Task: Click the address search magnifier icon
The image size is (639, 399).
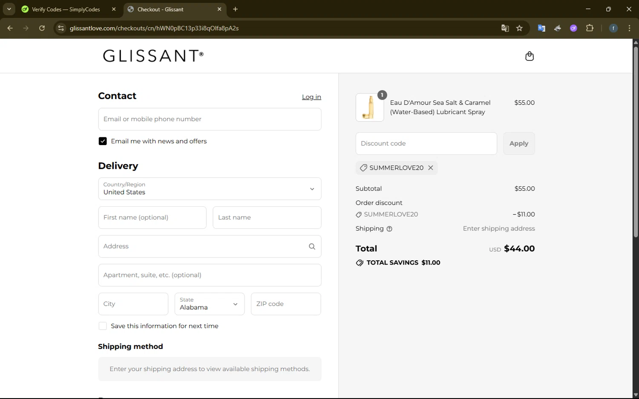Action: (x=312, y=246)
